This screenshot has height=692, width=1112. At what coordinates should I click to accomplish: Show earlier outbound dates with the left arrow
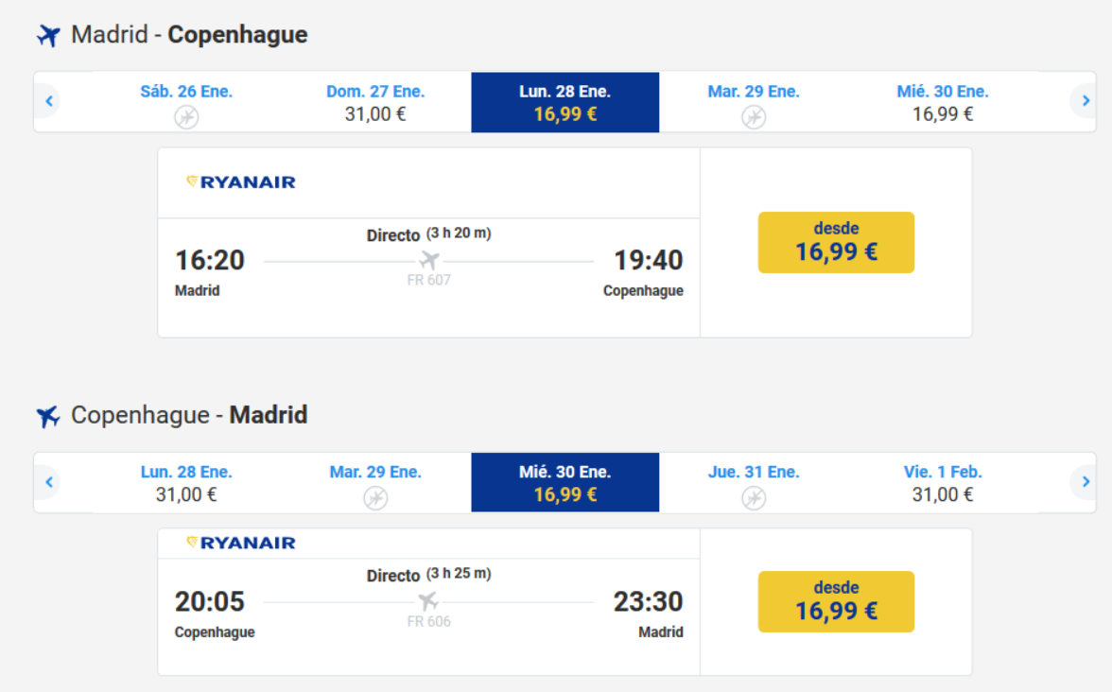point(49,100)
